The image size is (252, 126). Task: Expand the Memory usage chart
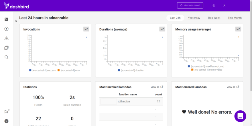pos(238,29)
